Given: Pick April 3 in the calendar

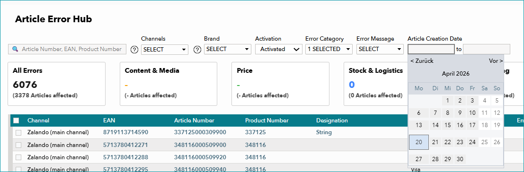Looking at the screenshot, I should click(x=472, y=100).
